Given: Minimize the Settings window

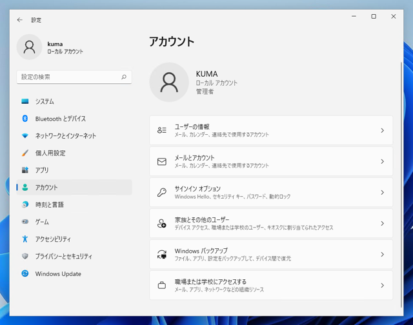Looking at the screenshot, I should click(354, 16).
